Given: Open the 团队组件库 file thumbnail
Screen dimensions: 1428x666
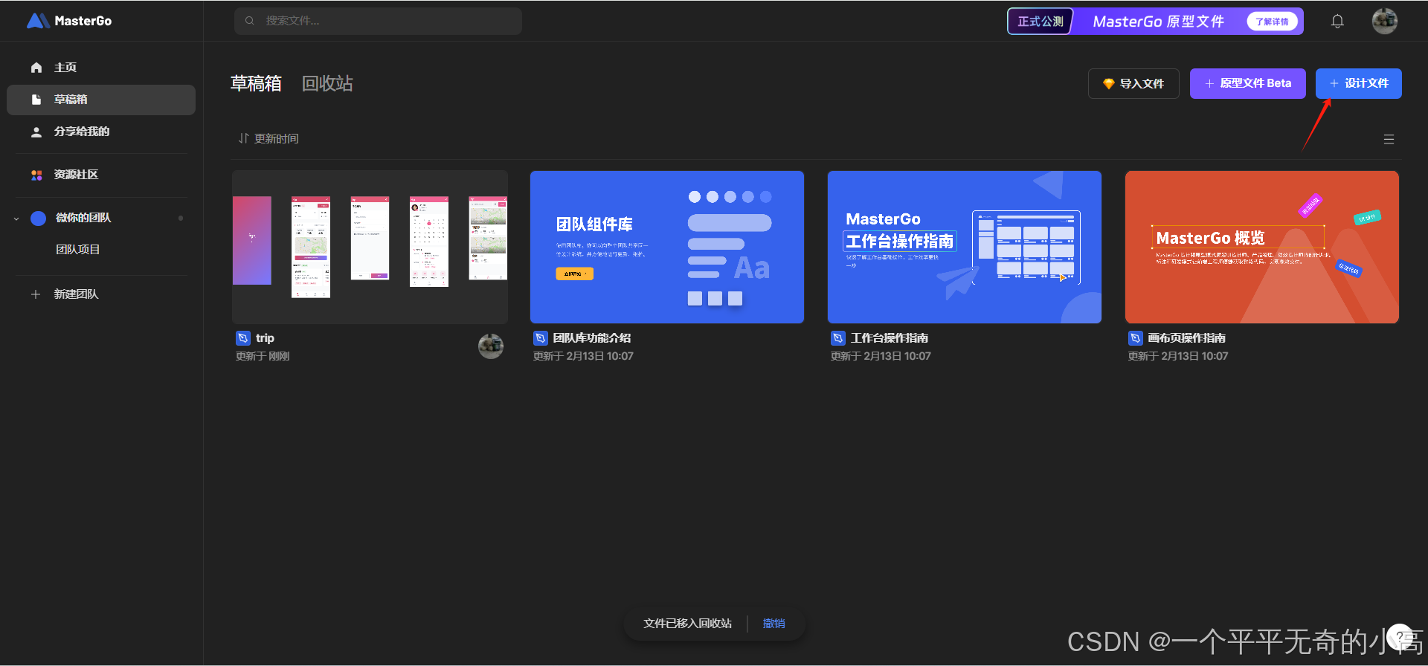Looking at the screenshot, I should pos(667,247).
